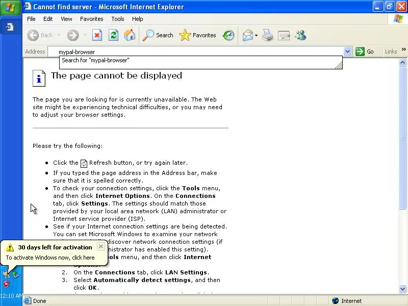
Task: Open the Tools menu
Action: pos(118,19)
